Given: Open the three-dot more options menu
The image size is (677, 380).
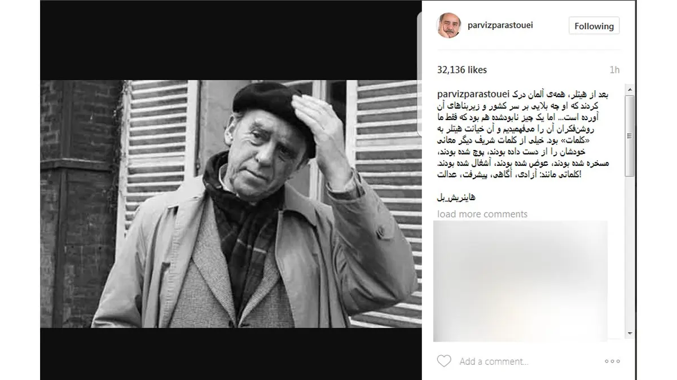Looking at the screenshot, I should point(612,361).
